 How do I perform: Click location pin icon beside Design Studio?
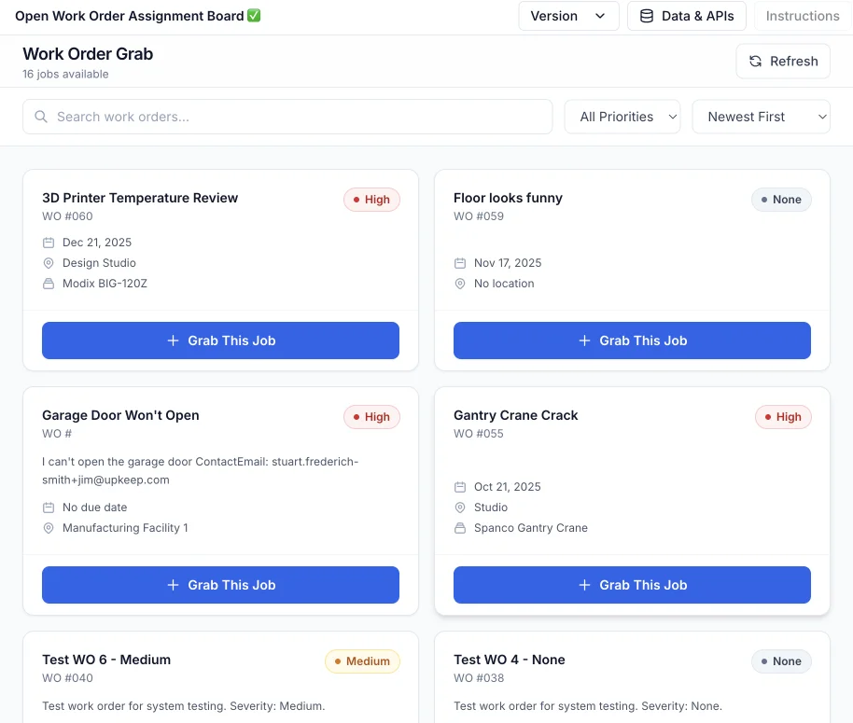49,263
